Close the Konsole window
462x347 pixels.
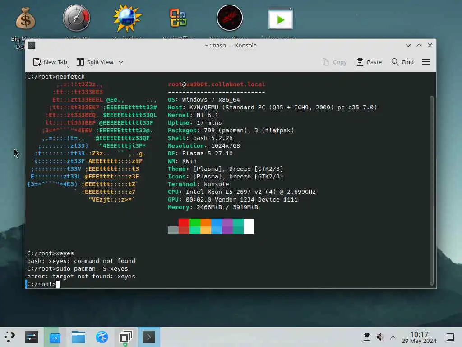(430, 45)
